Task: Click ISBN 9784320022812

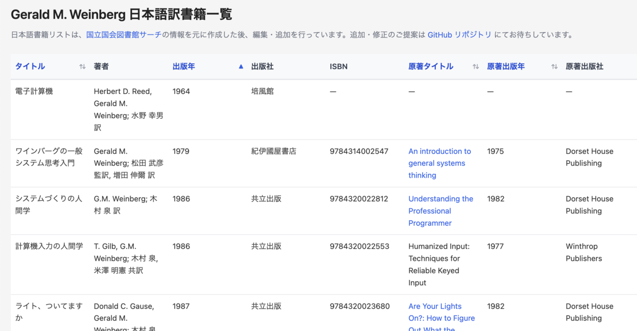Action: pyautogui.click(x=359, y=199)
